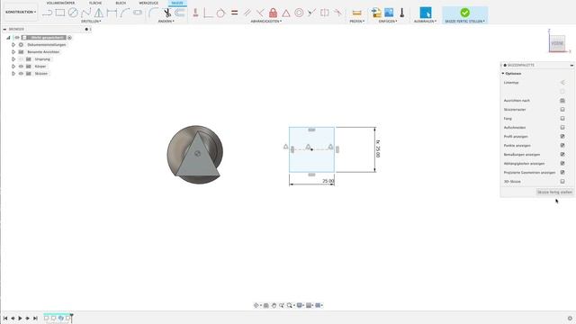Select the Arc sketch tool
Viewport: 576px width, 324px height.
(124, 13)
